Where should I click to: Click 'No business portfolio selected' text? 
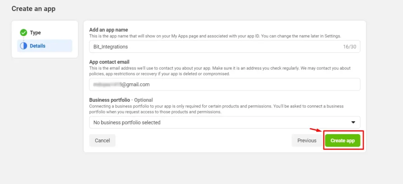(x=127, y=122)
